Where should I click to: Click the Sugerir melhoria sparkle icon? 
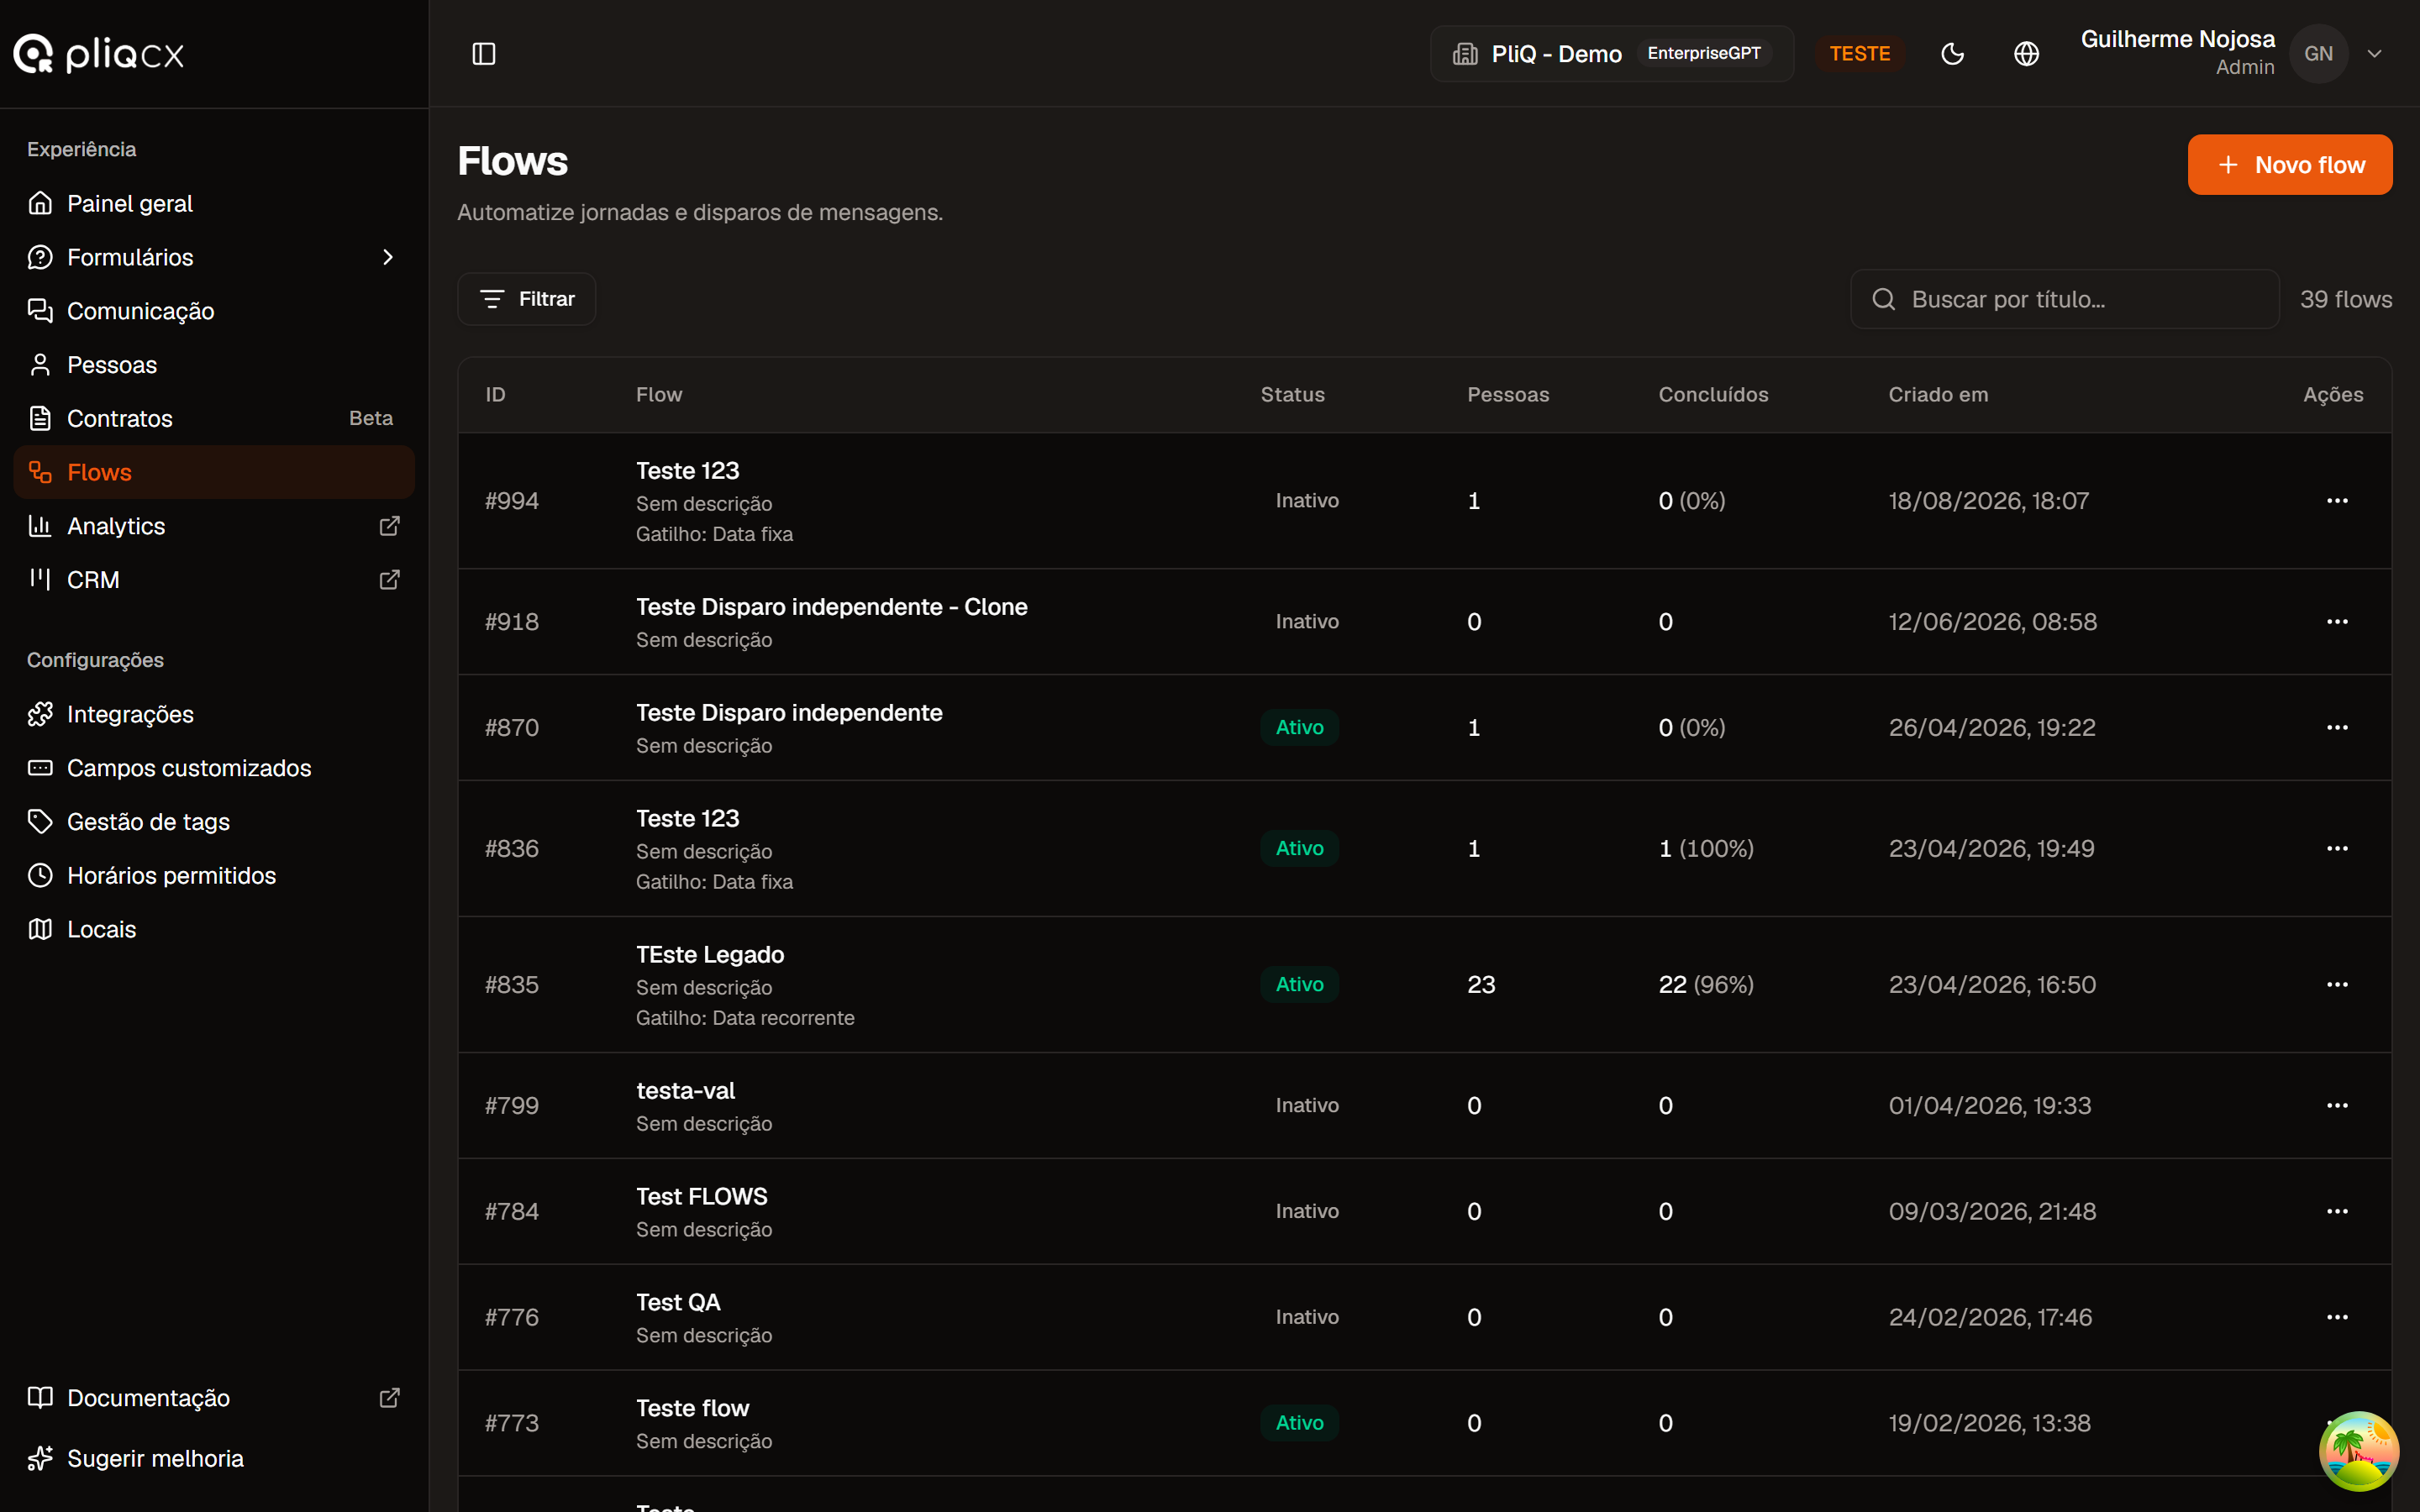(x=40, y=1459)
